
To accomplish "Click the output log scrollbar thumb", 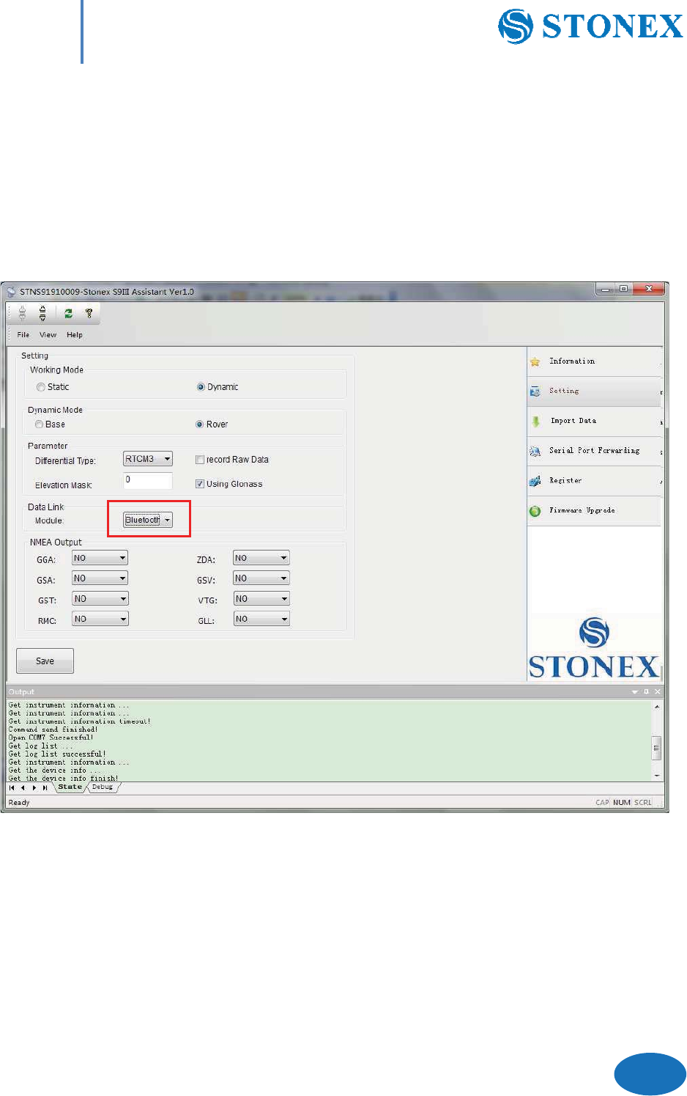I will [x=657, y=748].
